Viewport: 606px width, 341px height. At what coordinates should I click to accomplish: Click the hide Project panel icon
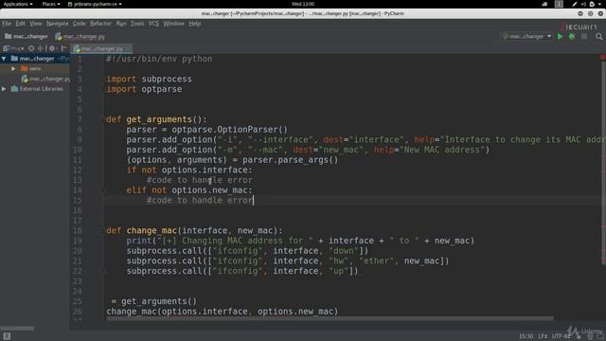64,48
